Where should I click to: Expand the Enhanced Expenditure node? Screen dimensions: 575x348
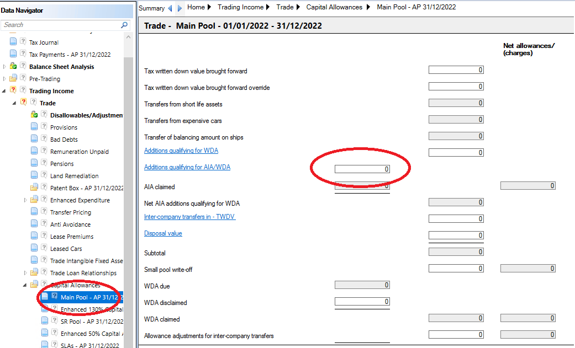coord(25,200)
